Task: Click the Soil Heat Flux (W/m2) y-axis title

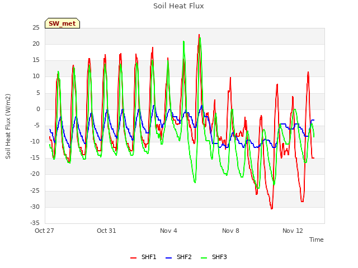Action: [x=8, y=126]
